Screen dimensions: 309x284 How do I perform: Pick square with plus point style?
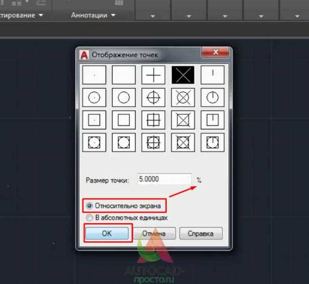(154, 120)
